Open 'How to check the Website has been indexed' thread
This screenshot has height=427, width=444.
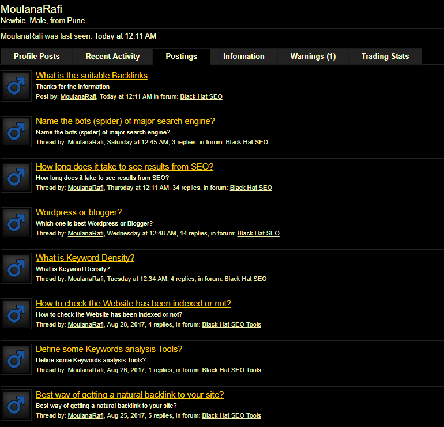133,304
